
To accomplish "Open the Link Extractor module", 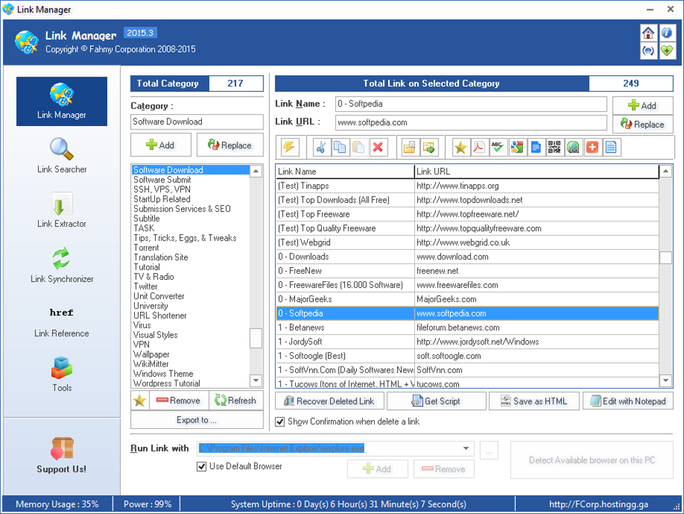I will click(x=62, y=210).
